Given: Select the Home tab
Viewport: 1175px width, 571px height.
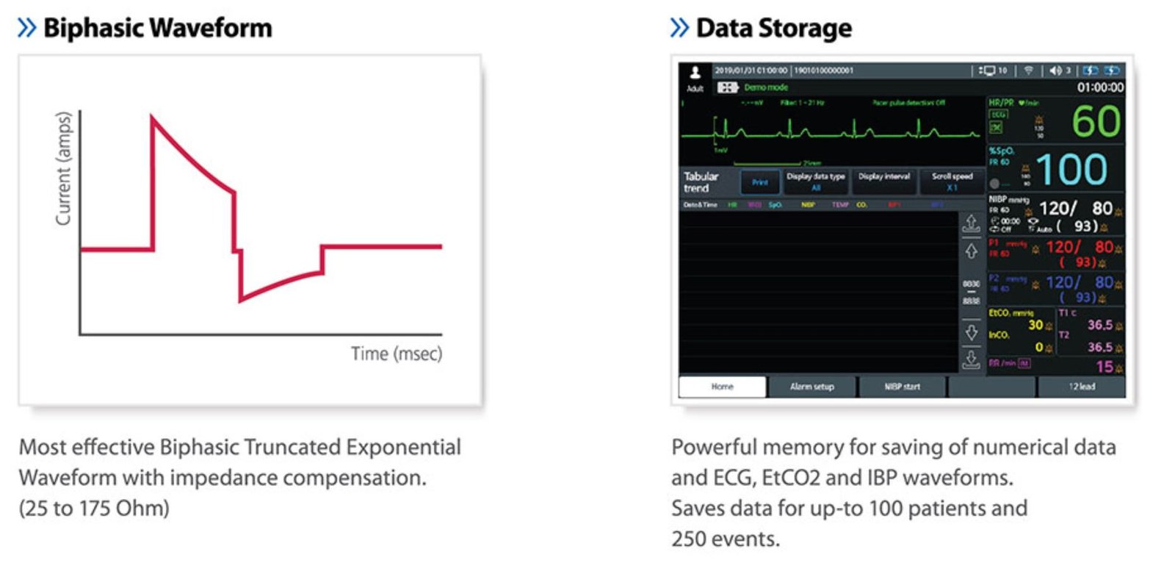Looking at the screenshot, I should point(722,387).
